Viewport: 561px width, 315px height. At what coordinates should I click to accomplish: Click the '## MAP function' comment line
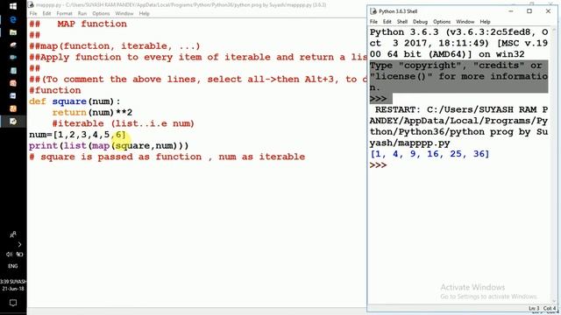[78, 24]
